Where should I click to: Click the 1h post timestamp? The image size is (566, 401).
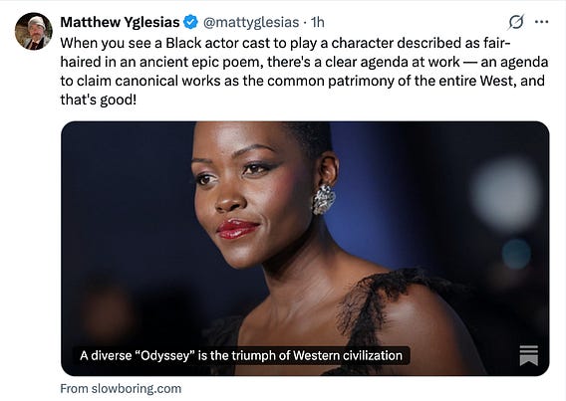click(318, 22)
